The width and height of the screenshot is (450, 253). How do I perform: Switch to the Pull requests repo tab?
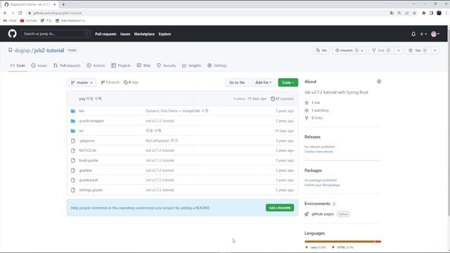(67, 65)
